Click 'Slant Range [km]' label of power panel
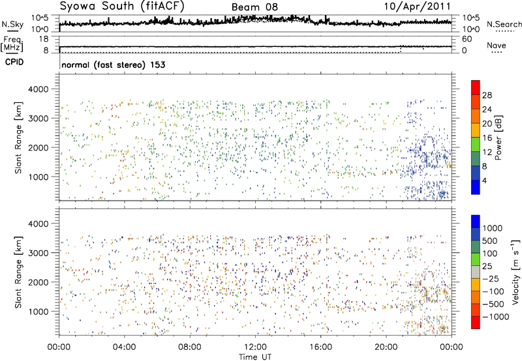The image size is (522, 361). [x=18, y=137]
